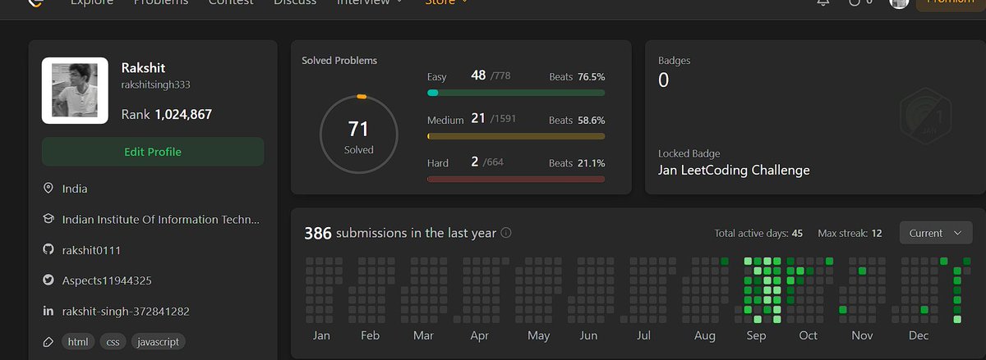Click the Hard solved progress bar
This screenshot has width=986, height=360.
[516, 179]
